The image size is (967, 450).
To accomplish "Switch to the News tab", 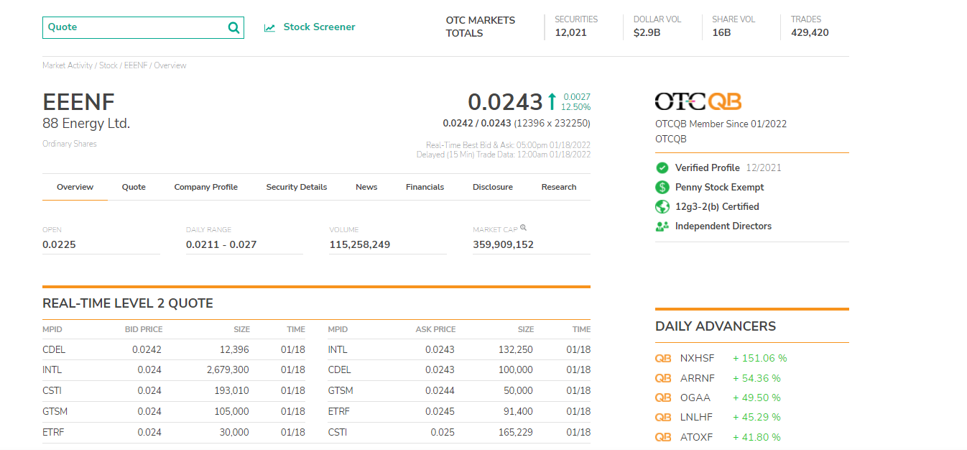I will point(366,187).
